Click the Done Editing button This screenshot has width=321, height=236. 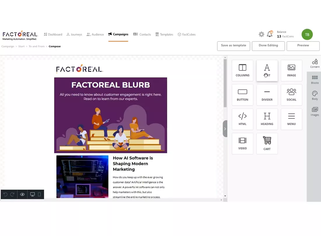tap(268, 46)
